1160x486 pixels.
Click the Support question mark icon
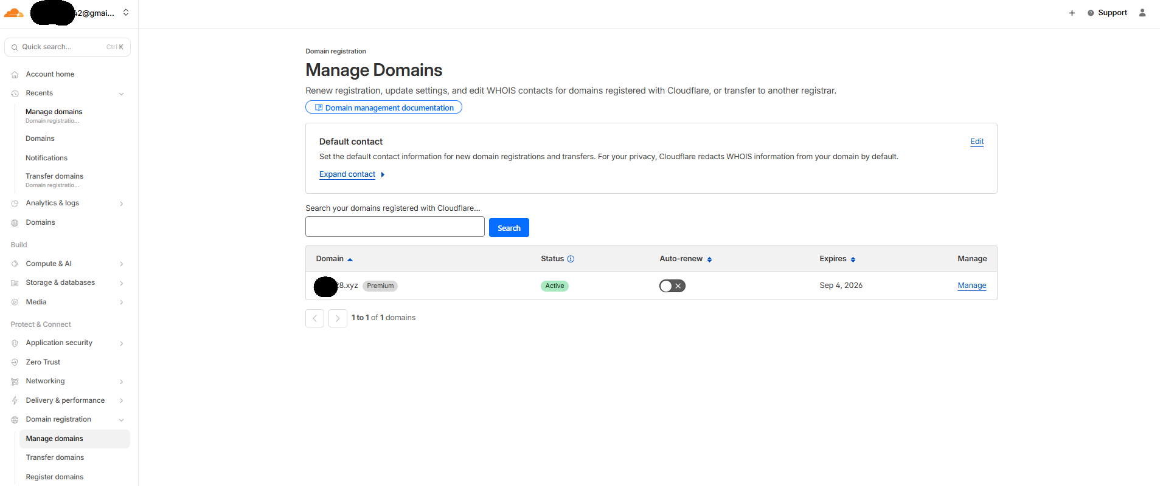[1091, 13]
